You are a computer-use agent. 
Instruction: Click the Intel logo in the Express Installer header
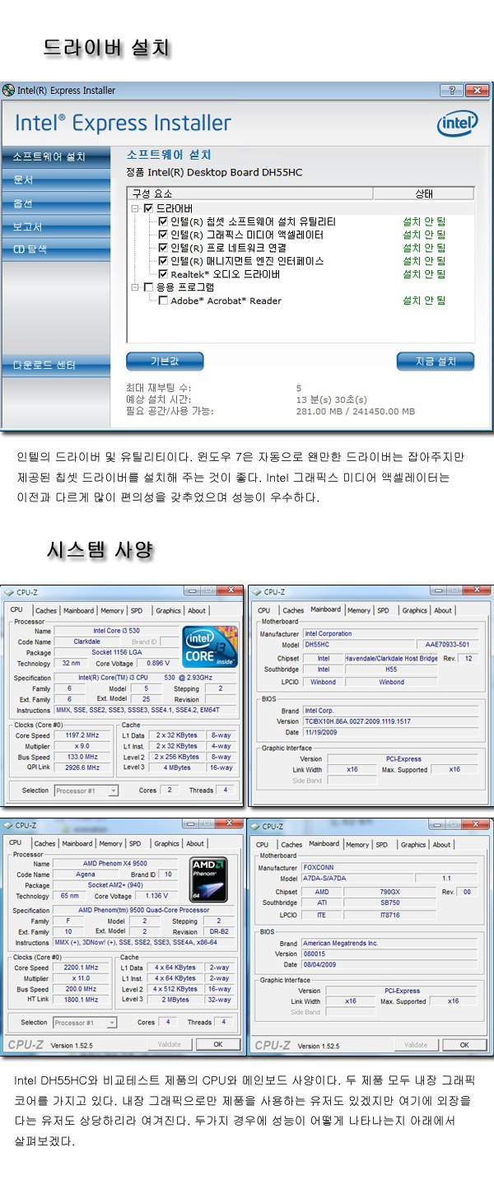[457, 124]
